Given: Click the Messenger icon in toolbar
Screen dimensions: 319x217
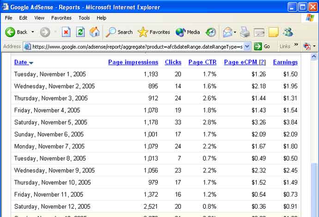Looking at the screenshot, I should [x=288, y=32].
